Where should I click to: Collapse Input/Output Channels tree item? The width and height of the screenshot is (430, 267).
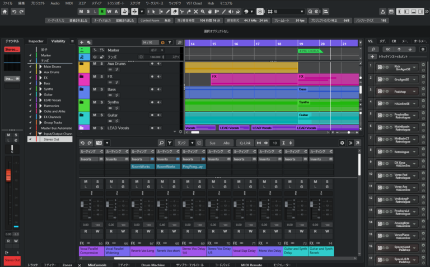tap(40, 133)
